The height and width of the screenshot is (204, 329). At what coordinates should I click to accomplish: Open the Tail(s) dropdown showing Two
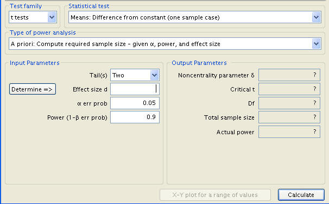tap(135, 75)
